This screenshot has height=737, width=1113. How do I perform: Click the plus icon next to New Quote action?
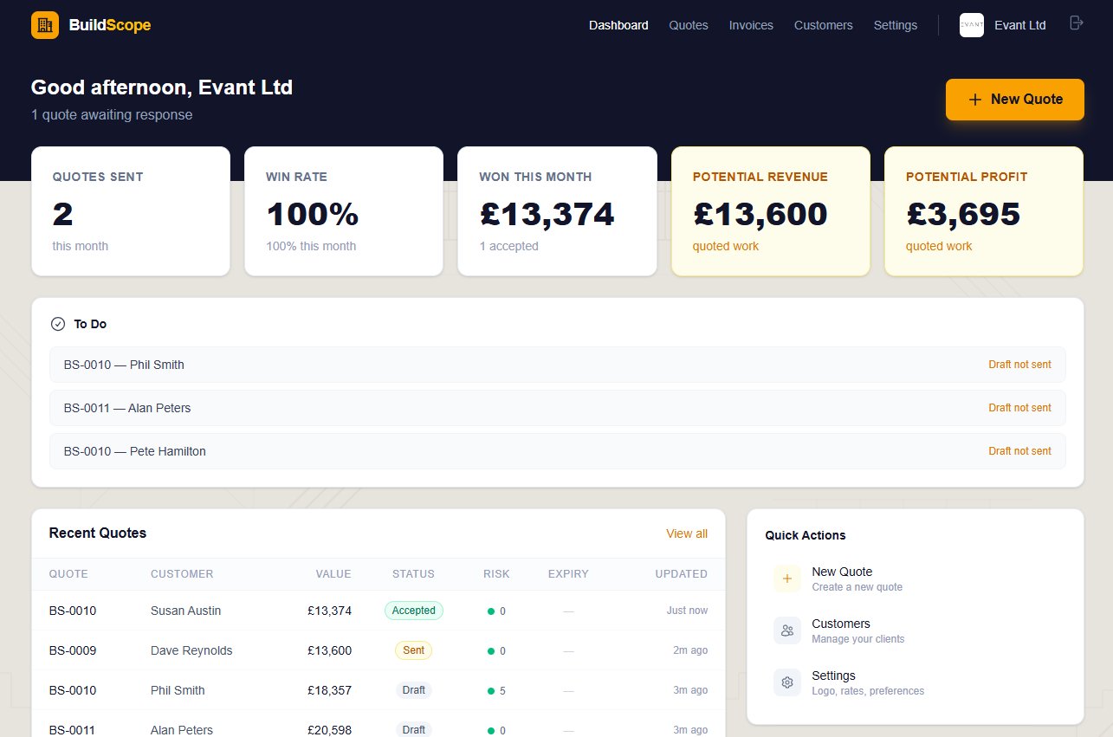[x=786, y=579]
